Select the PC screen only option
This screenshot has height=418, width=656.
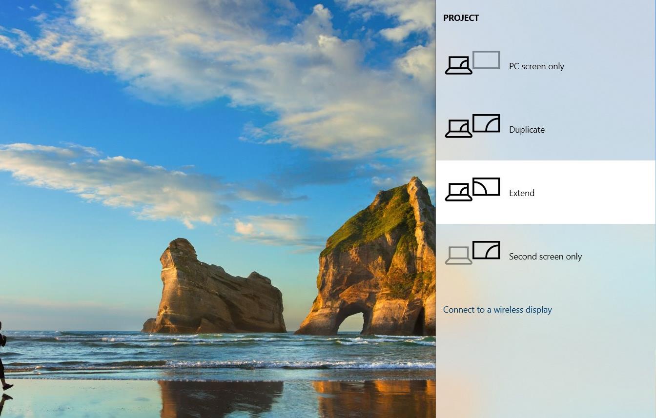[x=546, y=65]
